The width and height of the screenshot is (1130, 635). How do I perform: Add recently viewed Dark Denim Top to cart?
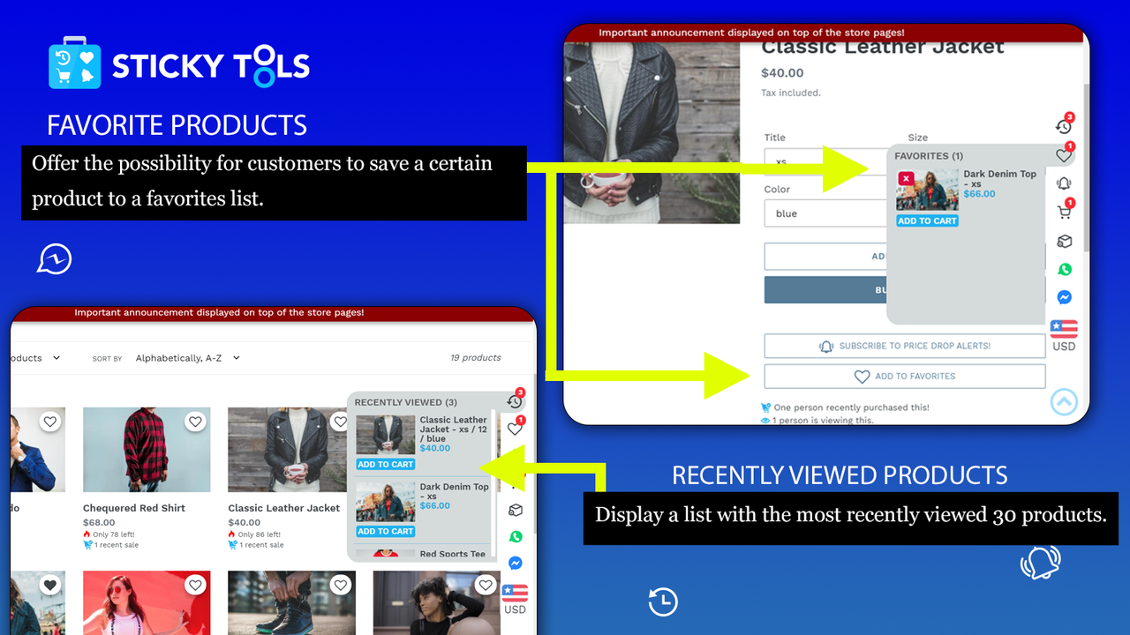pos(386,531)
